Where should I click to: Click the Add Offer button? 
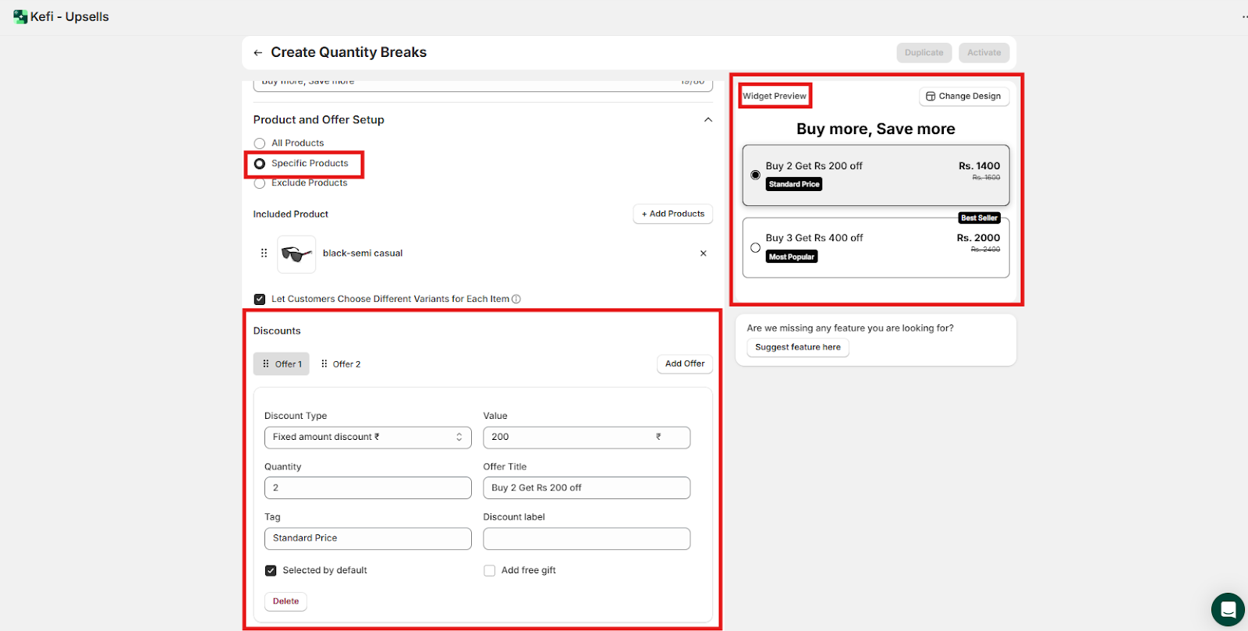(x=684, y=364)
